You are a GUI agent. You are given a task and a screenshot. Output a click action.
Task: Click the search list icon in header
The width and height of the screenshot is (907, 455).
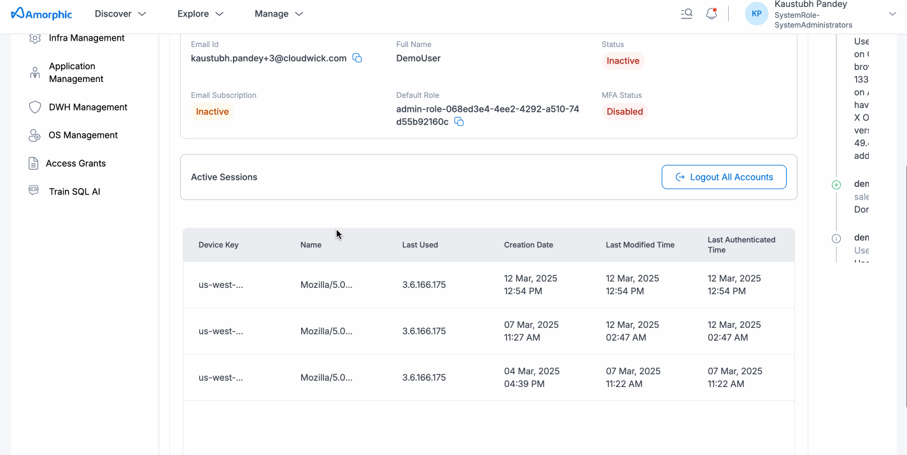(x=686, y=13)
